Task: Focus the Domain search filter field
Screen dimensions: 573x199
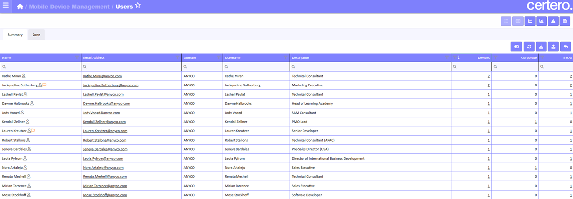Action: pyautogui.click(x=202, y=67)
